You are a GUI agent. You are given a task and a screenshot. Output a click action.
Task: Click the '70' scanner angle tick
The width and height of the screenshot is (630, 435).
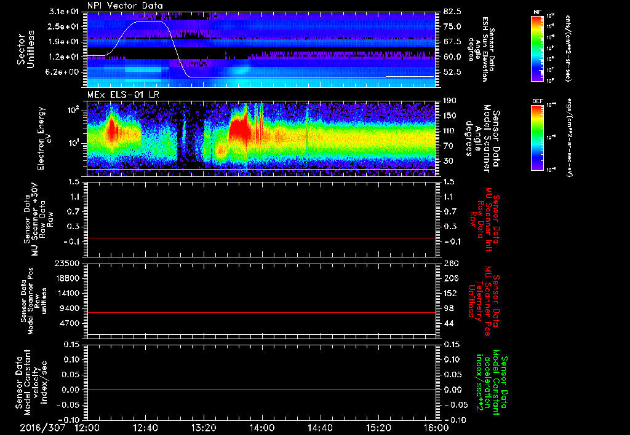click(449, 146)
